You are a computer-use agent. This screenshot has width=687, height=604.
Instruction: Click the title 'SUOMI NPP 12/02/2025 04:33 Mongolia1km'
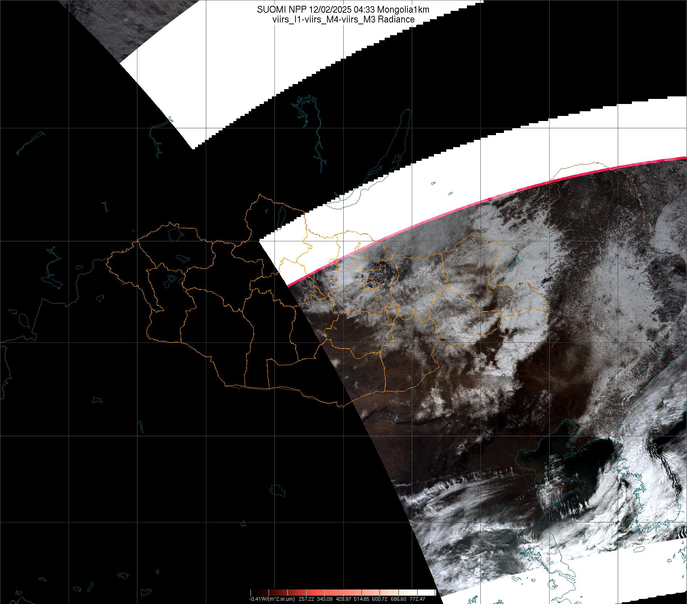tap(343, 10)
